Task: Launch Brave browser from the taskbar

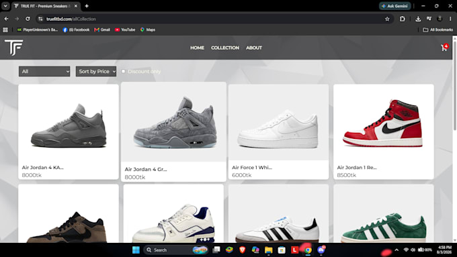Action: click(x=242, y=250)
